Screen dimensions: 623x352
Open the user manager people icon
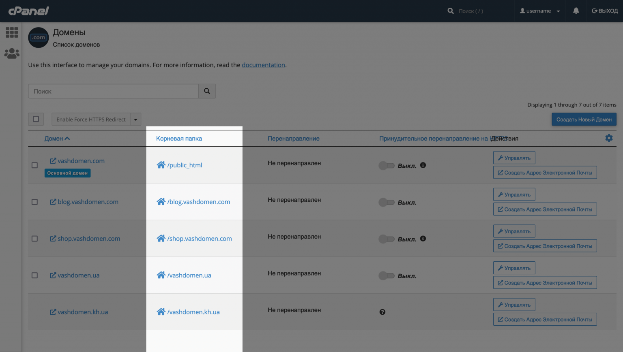12,53
